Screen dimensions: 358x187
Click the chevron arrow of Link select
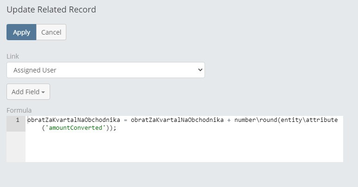[x=200, y=70]
